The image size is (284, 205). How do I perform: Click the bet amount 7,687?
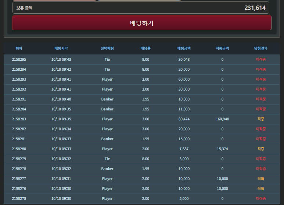coord(184,149)
